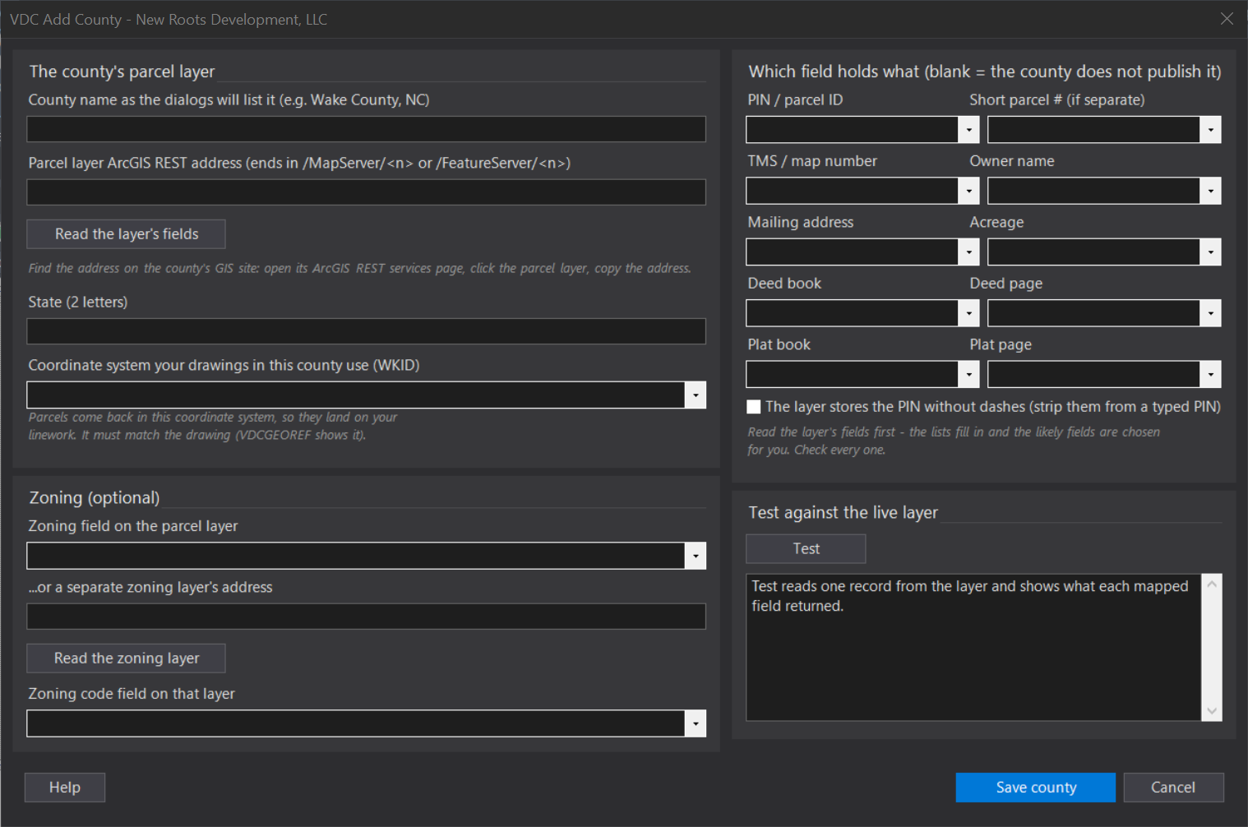Click the Save county button
1248x827 pixels.
click(1036, 788)
